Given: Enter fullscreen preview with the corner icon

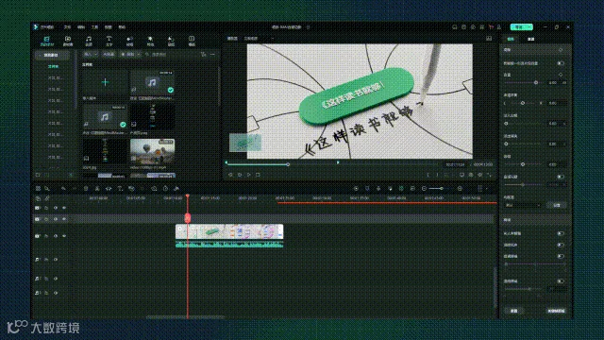Looking at the screenshot, I should [489, 175].
